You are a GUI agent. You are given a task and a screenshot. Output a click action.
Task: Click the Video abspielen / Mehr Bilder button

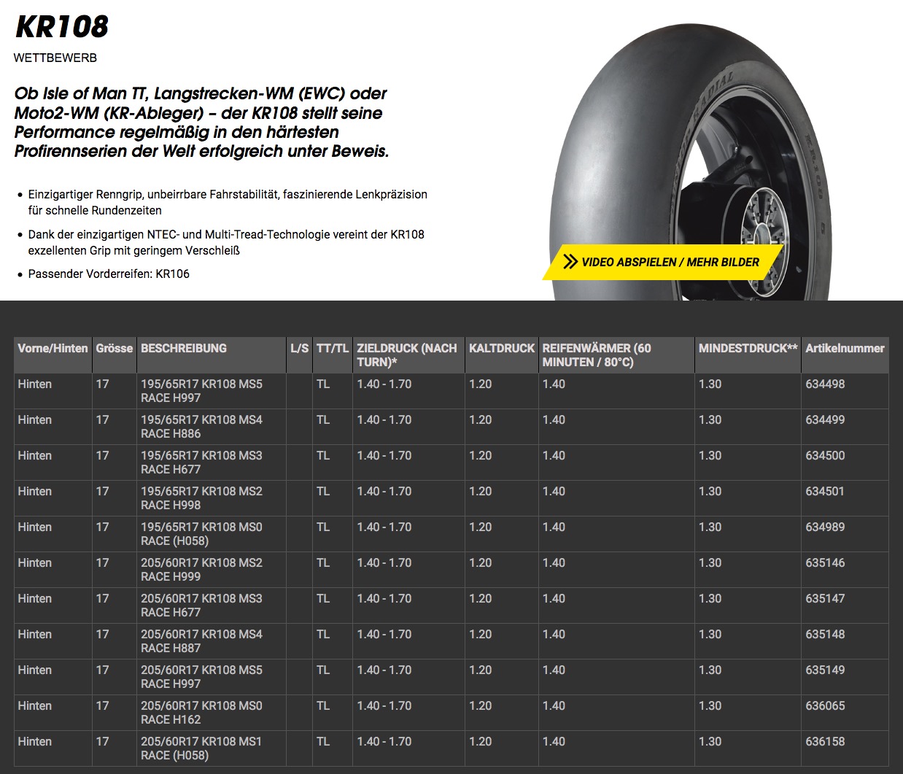coord(670,262)
